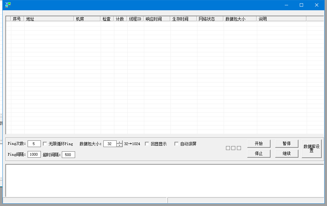
Task: Click the 线程ID column header
Action: point(135,19)
